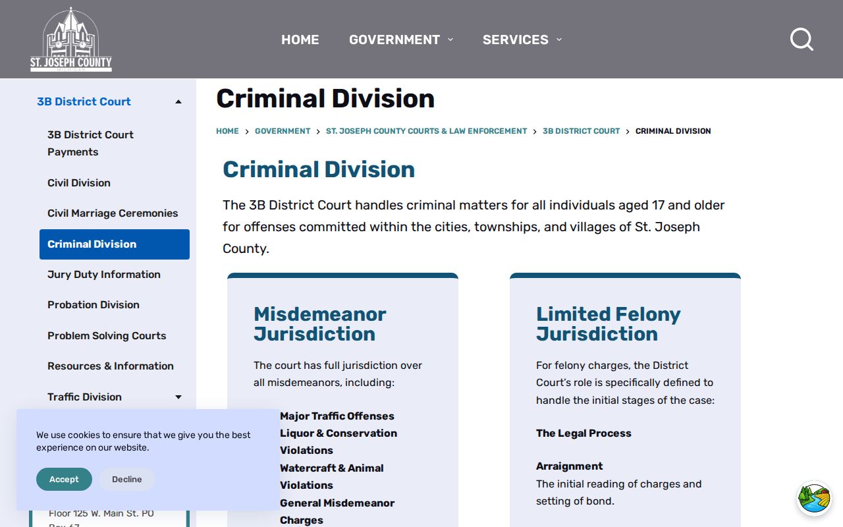Open the search magnifier icon
843x527 pixels.
tap(802, 40)
